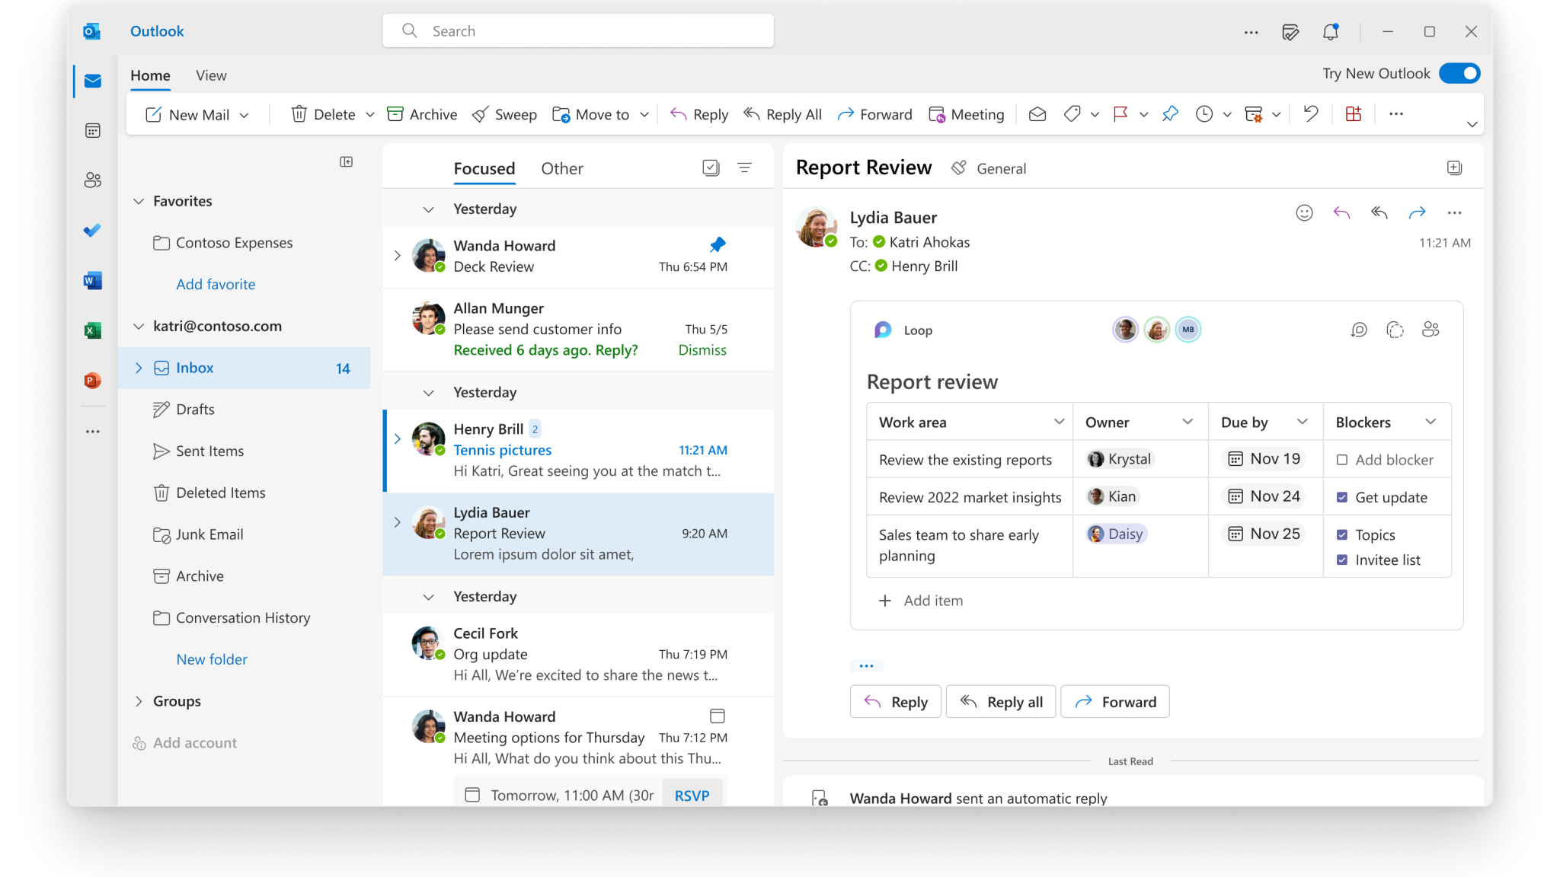Click Add item in the Loop table
Screen dimensions: 1560x877
[921, 601]
